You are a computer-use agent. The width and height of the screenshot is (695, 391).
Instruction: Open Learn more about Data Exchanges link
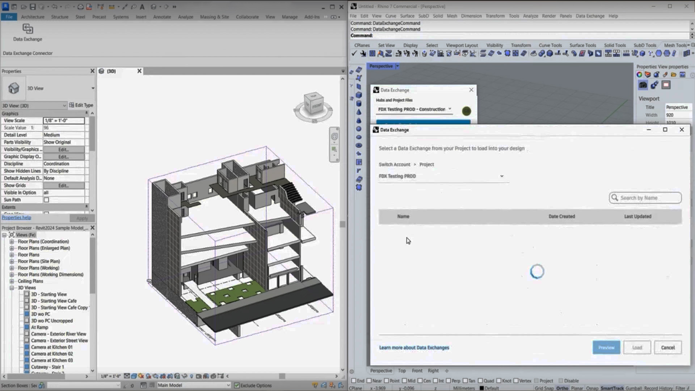point(414,348)
